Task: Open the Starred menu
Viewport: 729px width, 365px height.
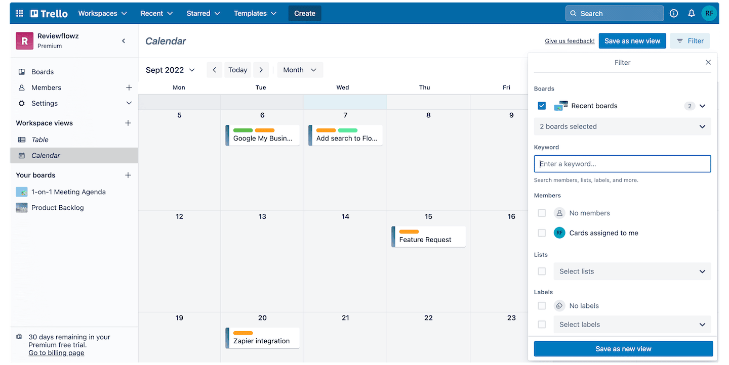Action: (x=204, y=14)
